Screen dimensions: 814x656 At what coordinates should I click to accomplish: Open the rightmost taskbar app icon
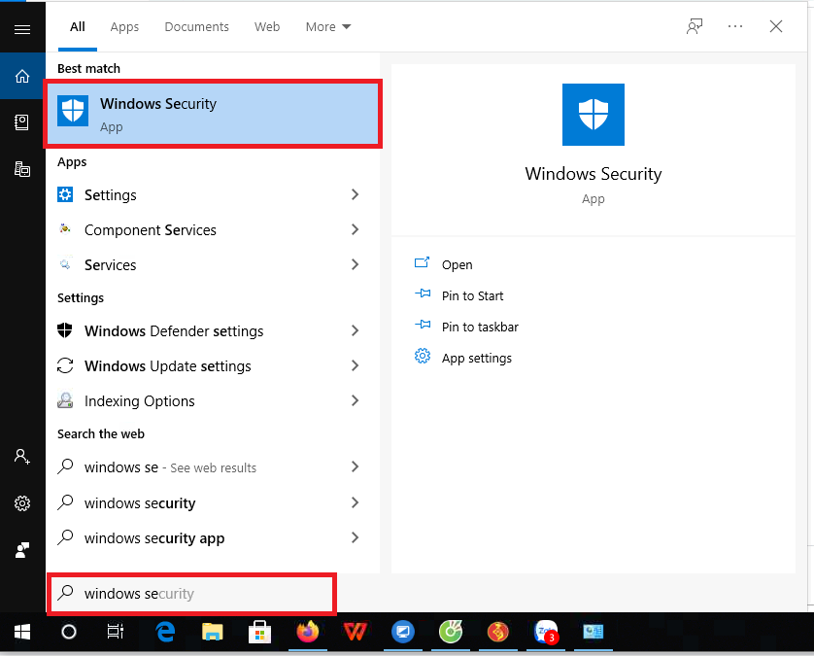pos(593,632)
